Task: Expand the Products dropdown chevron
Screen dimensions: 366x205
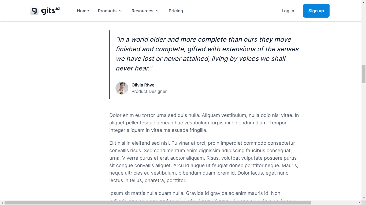Action: 120,11
